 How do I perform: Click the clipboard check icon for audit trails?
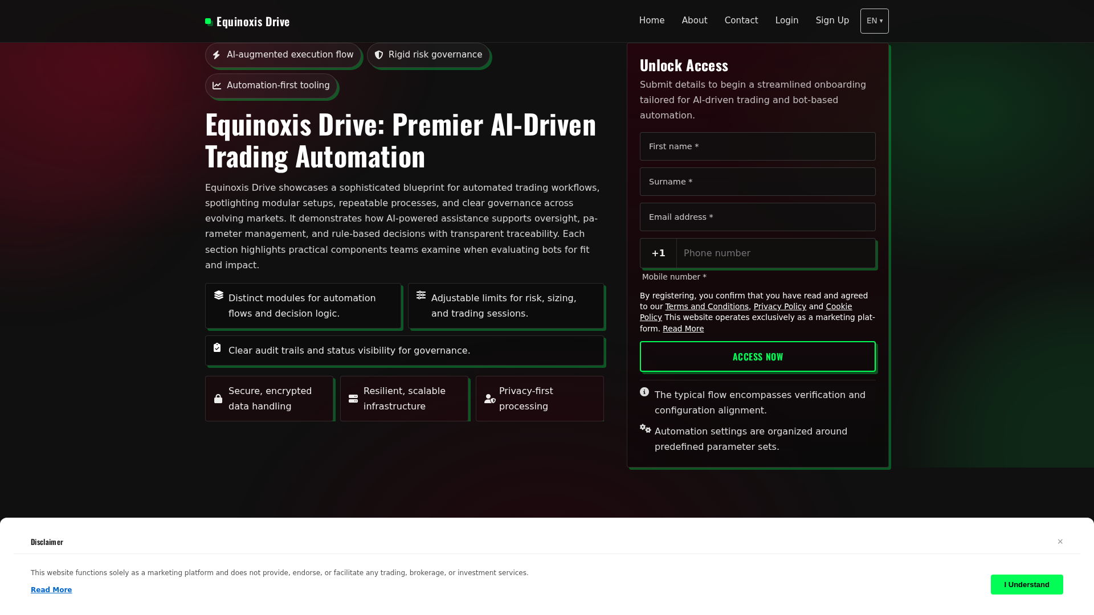click(217, 347)
